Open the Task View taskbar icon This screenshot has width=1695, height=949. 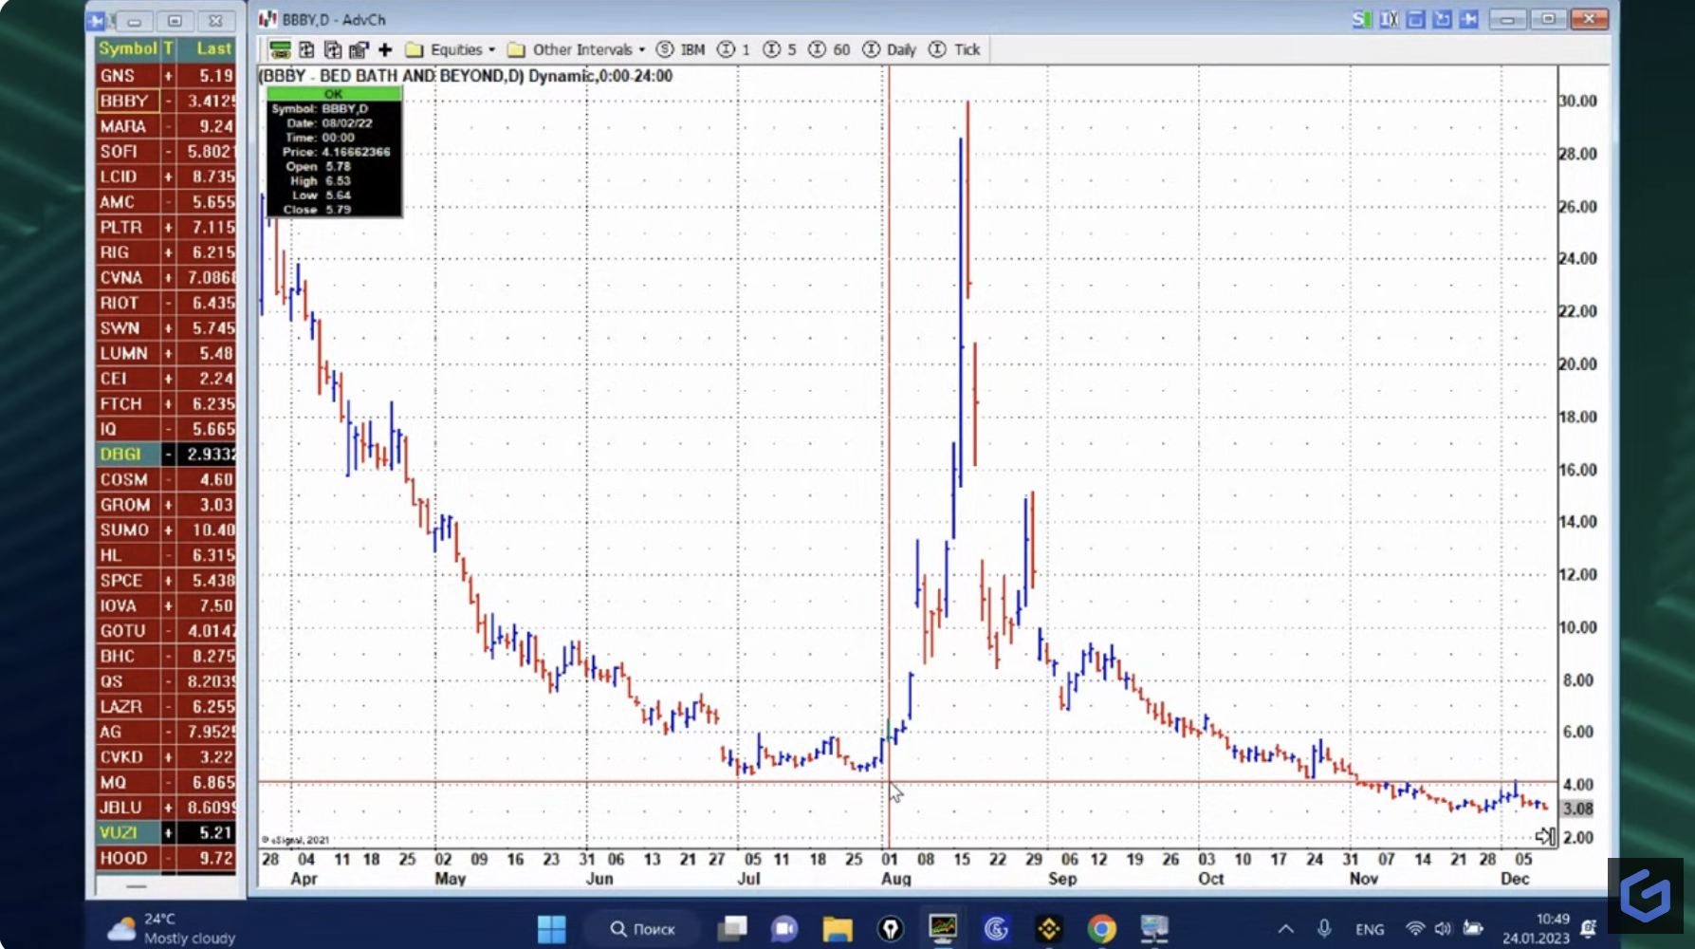click(732, 928)
